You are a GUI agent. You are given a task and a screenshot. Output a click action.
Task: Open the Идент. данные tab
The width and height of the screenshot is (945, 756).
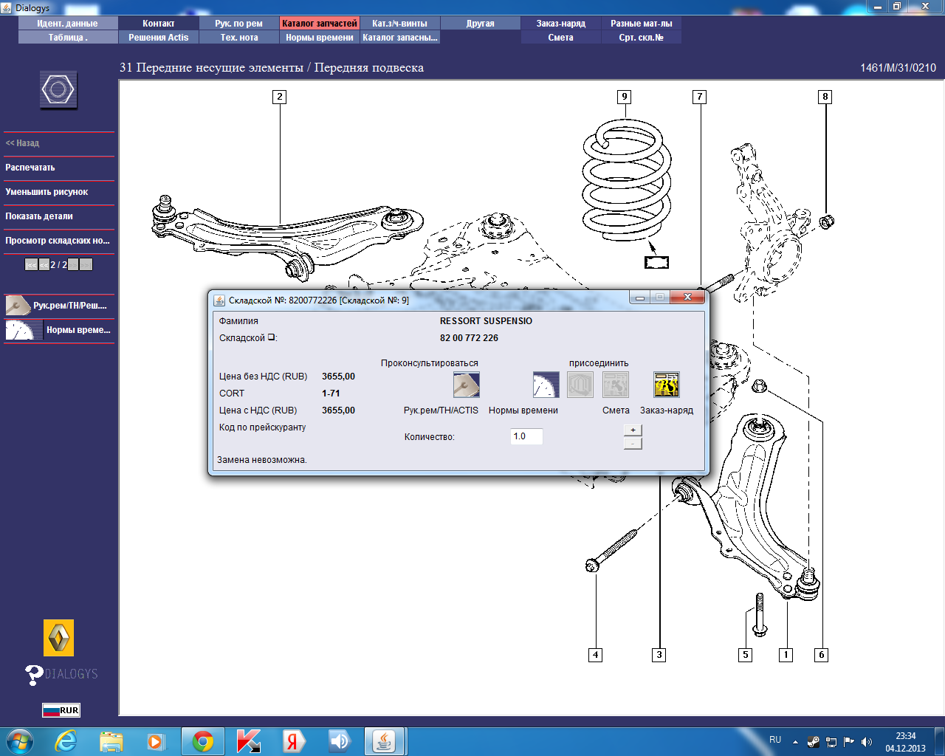click(x=68, y=24)
